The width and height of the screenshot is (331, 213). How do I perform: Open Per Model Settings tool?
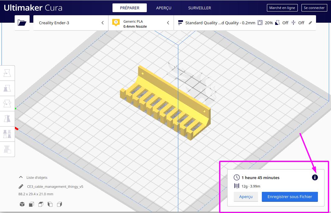[x=7, y=134]
